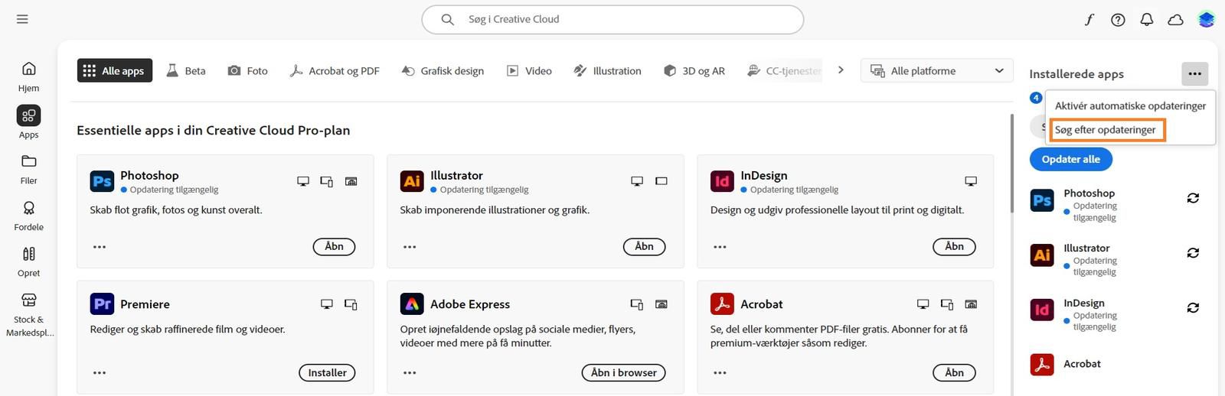1225x396 pixels.
Task: Click the main apps list scrollbar
Action: 1011,164
